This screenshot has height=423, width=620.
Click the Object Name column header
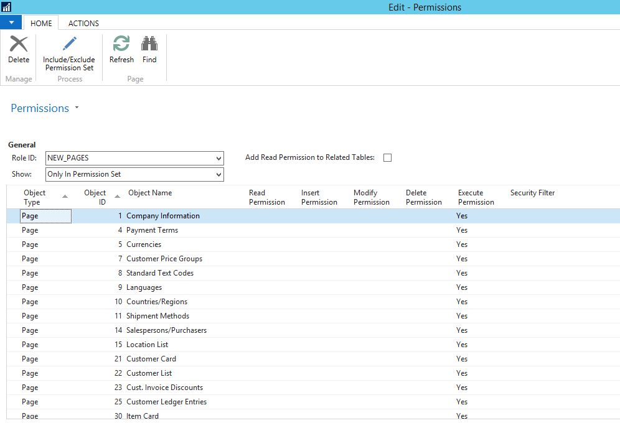[150, 193]
